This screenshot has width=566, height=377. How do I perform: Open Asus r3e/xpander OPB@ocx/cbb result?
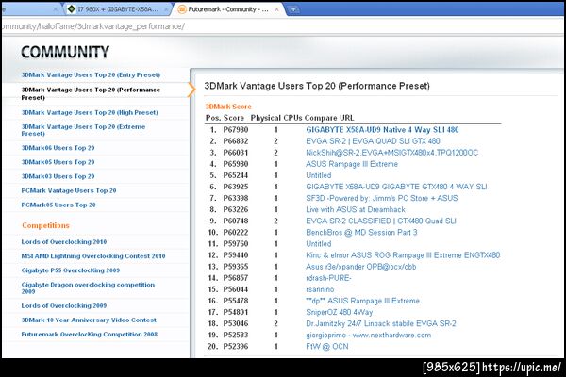coord(361,267)
